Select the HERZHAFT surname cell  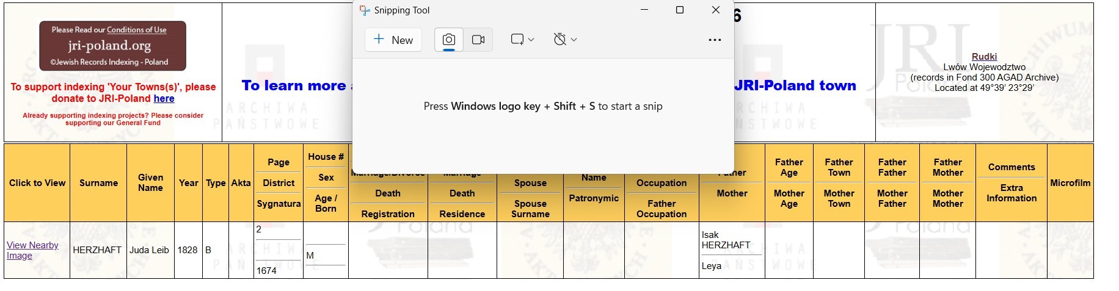coord(97,250)
